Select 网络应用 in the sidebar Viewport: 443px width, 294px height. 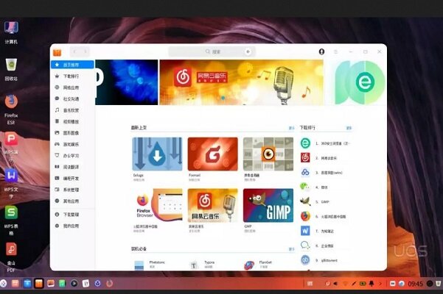click(71, 87)
